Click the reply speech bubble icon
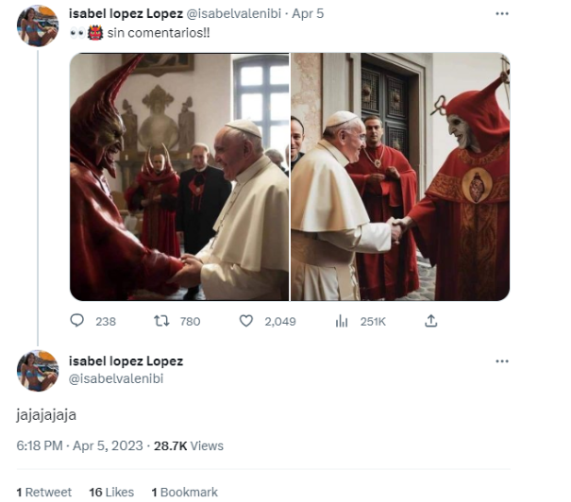This screenshot has width=571, height=502. pyautogui.click(x=76, y=321)
